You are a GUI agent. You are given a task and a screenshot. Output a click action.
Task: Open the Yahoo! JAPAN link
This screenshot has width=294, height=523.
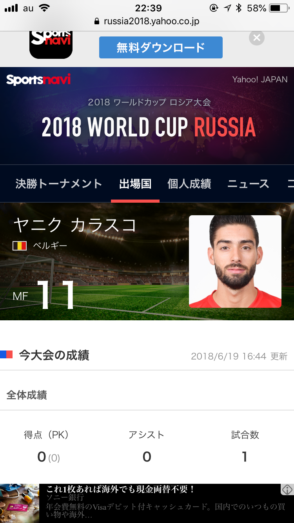coord(260,79)
